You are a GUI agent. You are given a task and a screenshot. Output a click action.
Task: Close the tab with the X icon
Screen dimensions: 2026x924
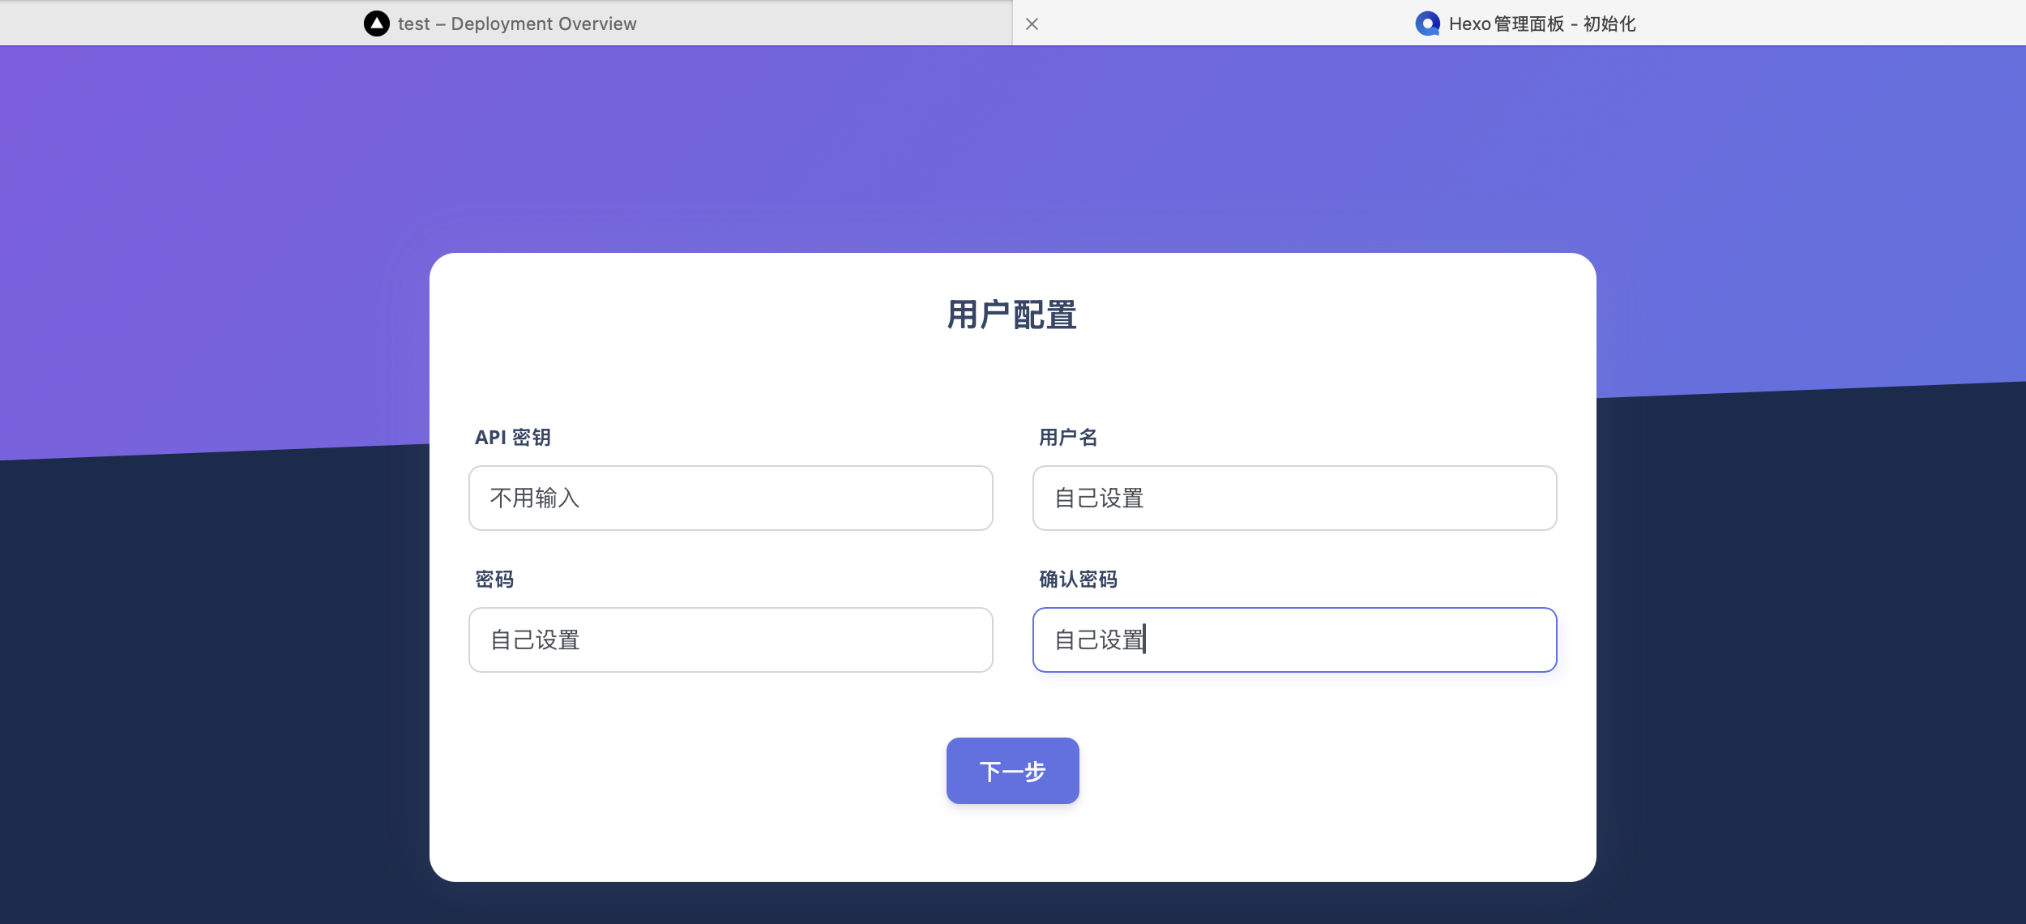click(1032, 24)
